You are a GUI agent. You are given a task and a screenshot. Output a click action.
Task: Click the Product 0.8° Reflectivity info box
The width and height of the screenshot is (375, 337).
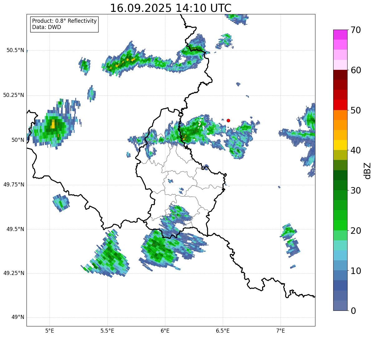[64, 24]
